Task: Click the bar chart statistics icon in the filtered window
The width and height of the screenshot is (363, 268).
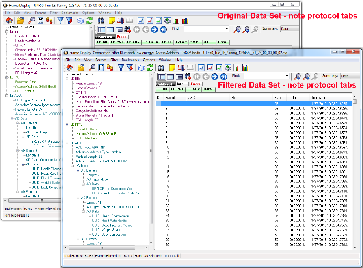Action: [246, 67]
